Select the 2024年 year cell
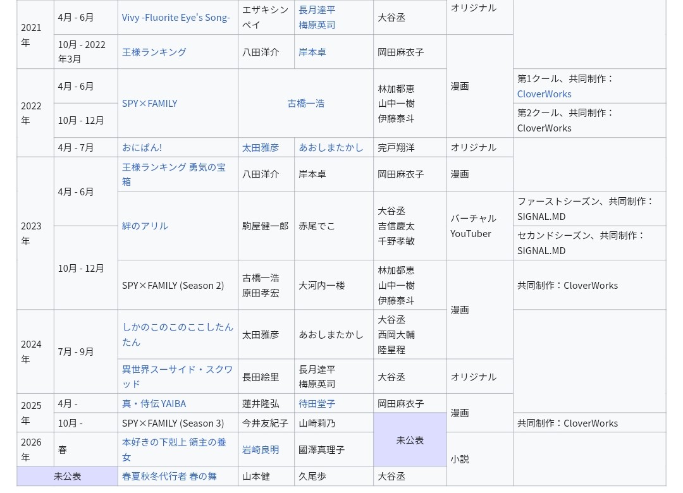 pos(35,351)
